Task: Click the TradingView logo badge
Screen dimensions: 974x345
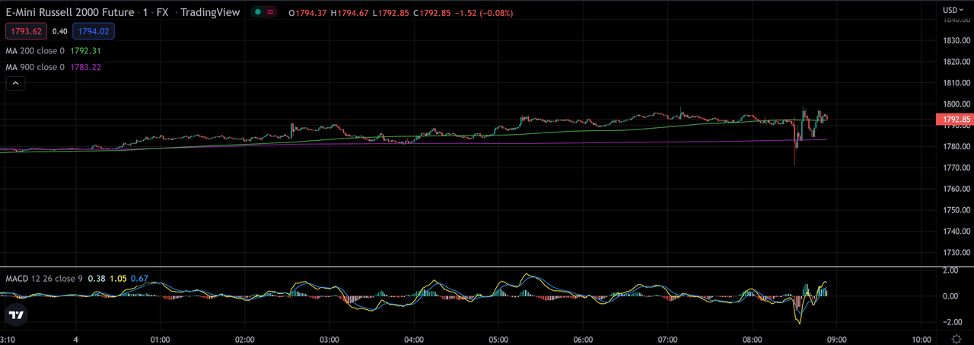Action: (x=16, y=315)
